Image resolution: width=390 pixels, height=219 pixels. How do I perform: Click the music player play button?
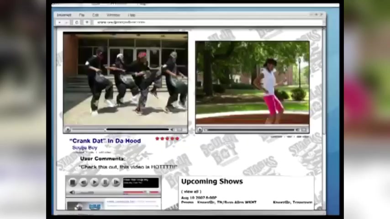[94, 182]
